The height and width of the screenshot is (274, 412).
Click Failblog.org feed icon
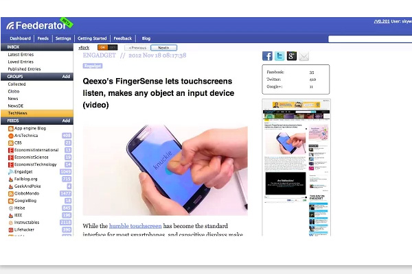point(11,179)
